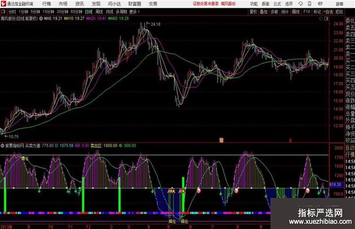Click the diamond icon at chart top-right

[x=320, y=19]
